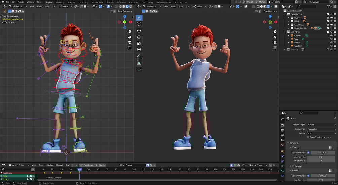Hide the Camera object in viewport
Image resolution: width=338 pixels, height=185 pixels.
[x=331, y=35]
